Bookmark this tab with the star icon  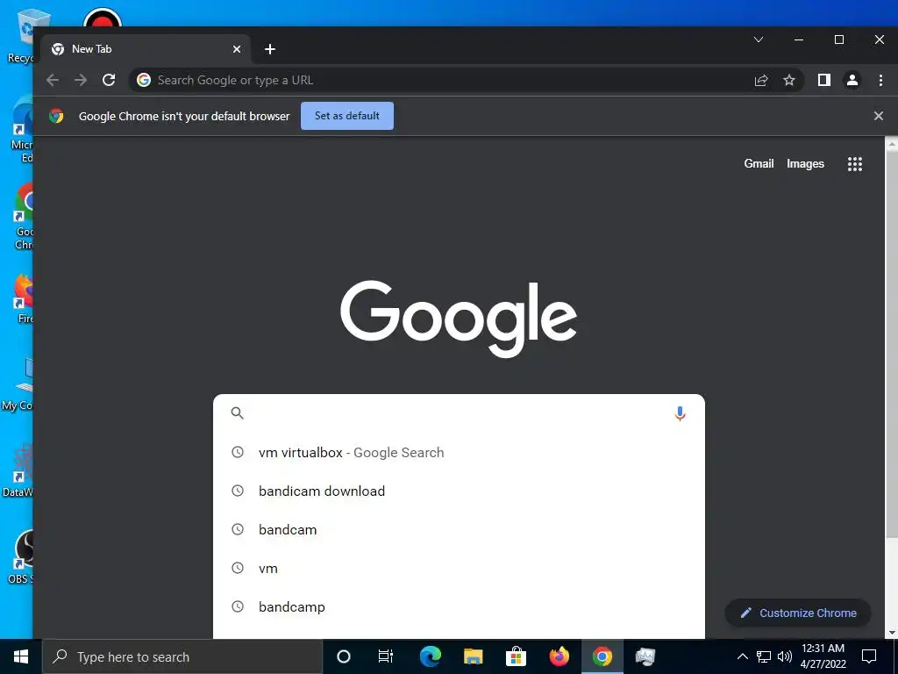pos(789,80)
